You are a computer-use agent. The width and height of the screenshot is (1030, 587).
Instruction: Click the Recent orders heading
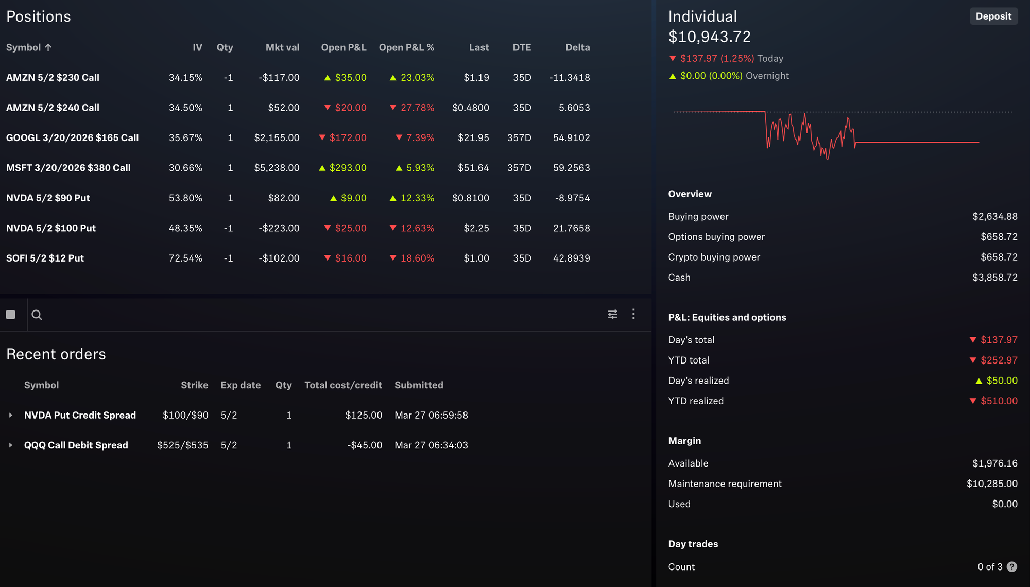56,354
